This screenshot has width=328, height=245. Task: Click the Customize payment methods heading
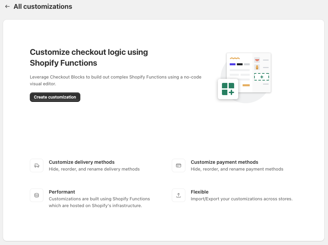(224, 162)
